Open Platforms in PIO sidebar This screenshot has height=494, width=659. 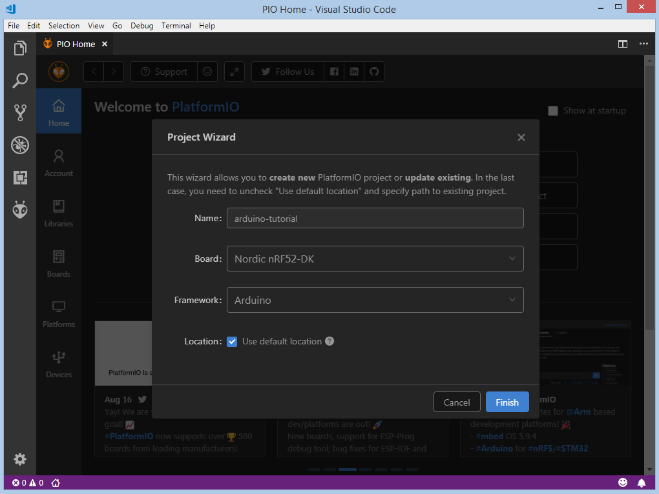pyautogui.click(x=59, y=315)
